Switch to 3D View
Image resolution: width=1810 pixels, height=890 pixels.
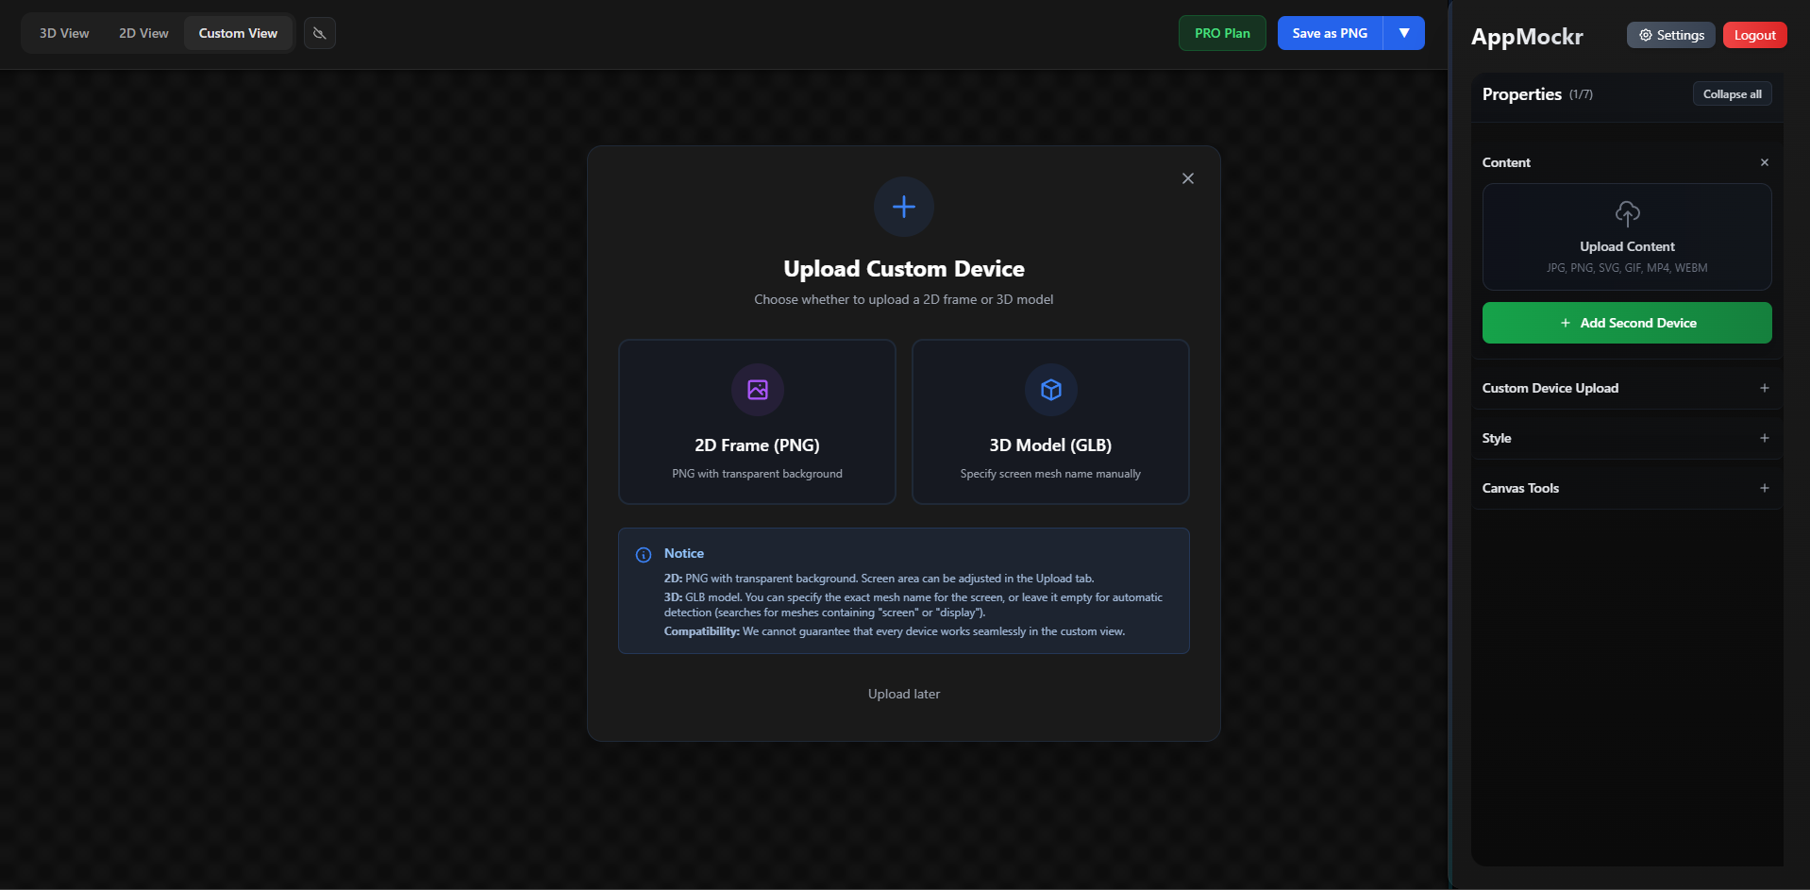click(62, 32)
